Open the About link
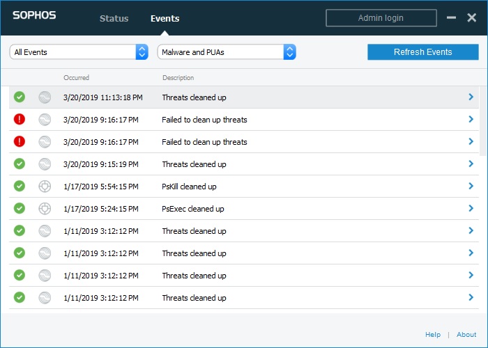The image size is (488, 348). 466,335
